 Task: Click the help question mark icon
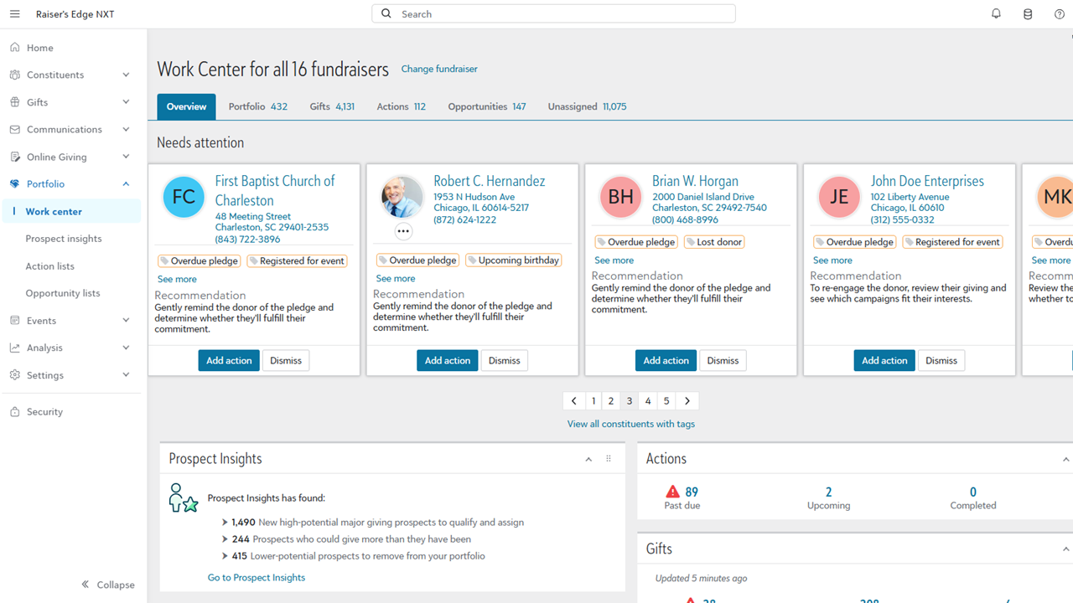click(1060, 14)
